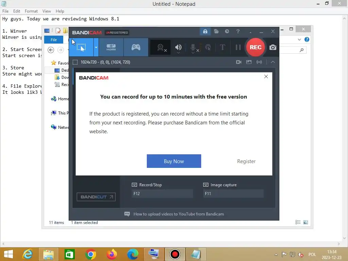Image resolution: width=348 pixels, height=261 pixels.
Task: Open the recording mode dropdown arrow
Action: click(x=96, y=47)
